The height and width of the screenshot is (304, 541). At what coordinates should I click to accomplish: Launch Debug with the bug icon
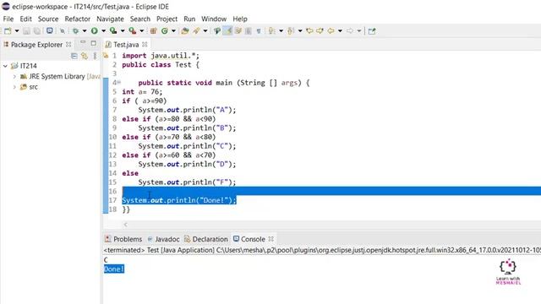click(x=75, y=31)
